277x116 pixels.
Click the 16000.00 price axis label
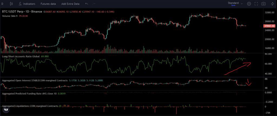point(269,48)
